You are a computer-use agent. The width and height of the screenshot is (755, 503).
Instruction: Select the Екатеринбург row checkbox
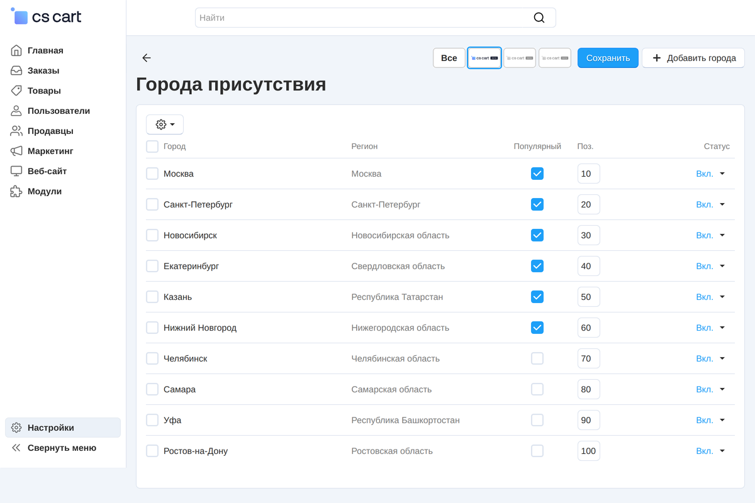click(152, 266)
